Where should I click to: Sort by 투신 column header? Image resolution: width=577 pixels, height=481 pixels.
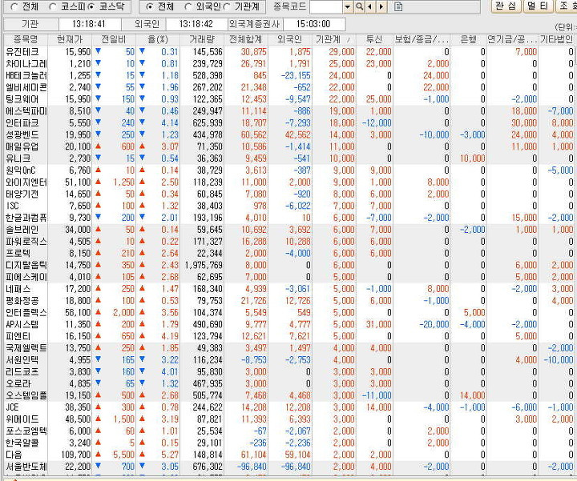374,39
